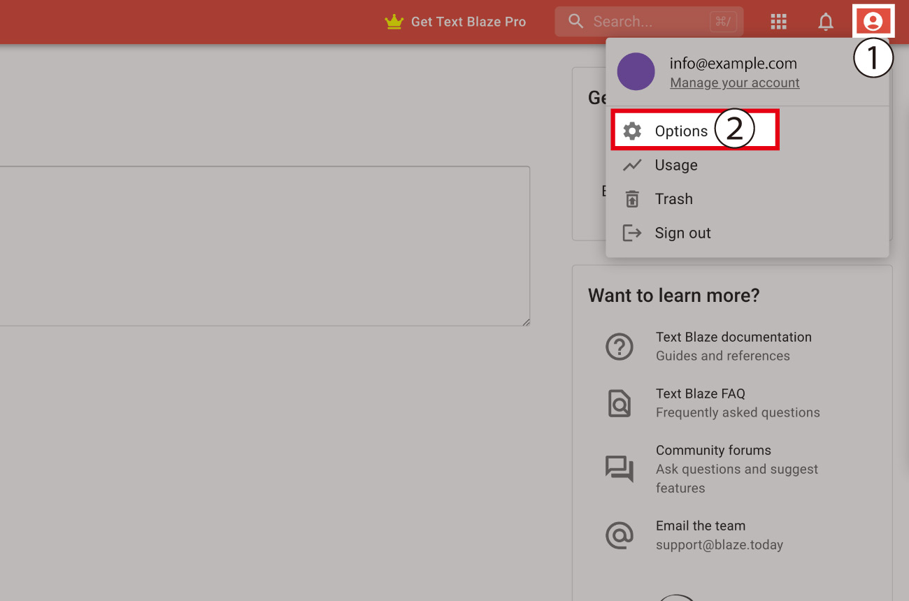
Task: Click the 'Guides and references' subtitle
Action: [x=723, y=356]
